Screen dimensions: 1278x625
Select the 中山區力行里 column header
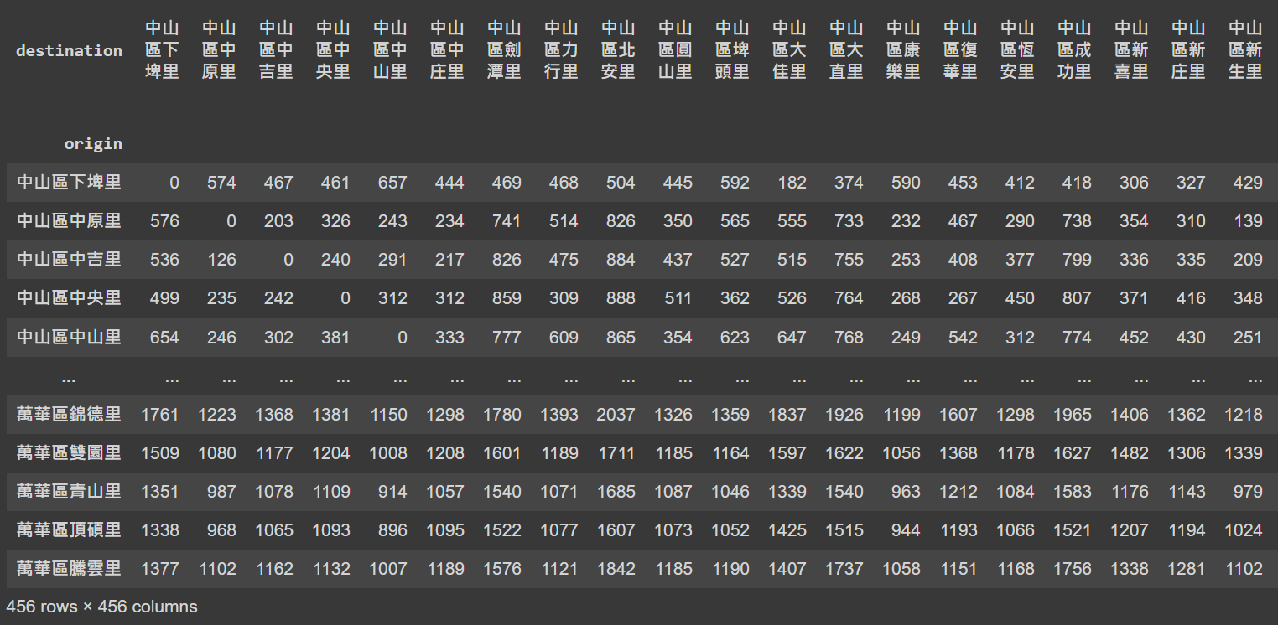[x=561, y=50]
